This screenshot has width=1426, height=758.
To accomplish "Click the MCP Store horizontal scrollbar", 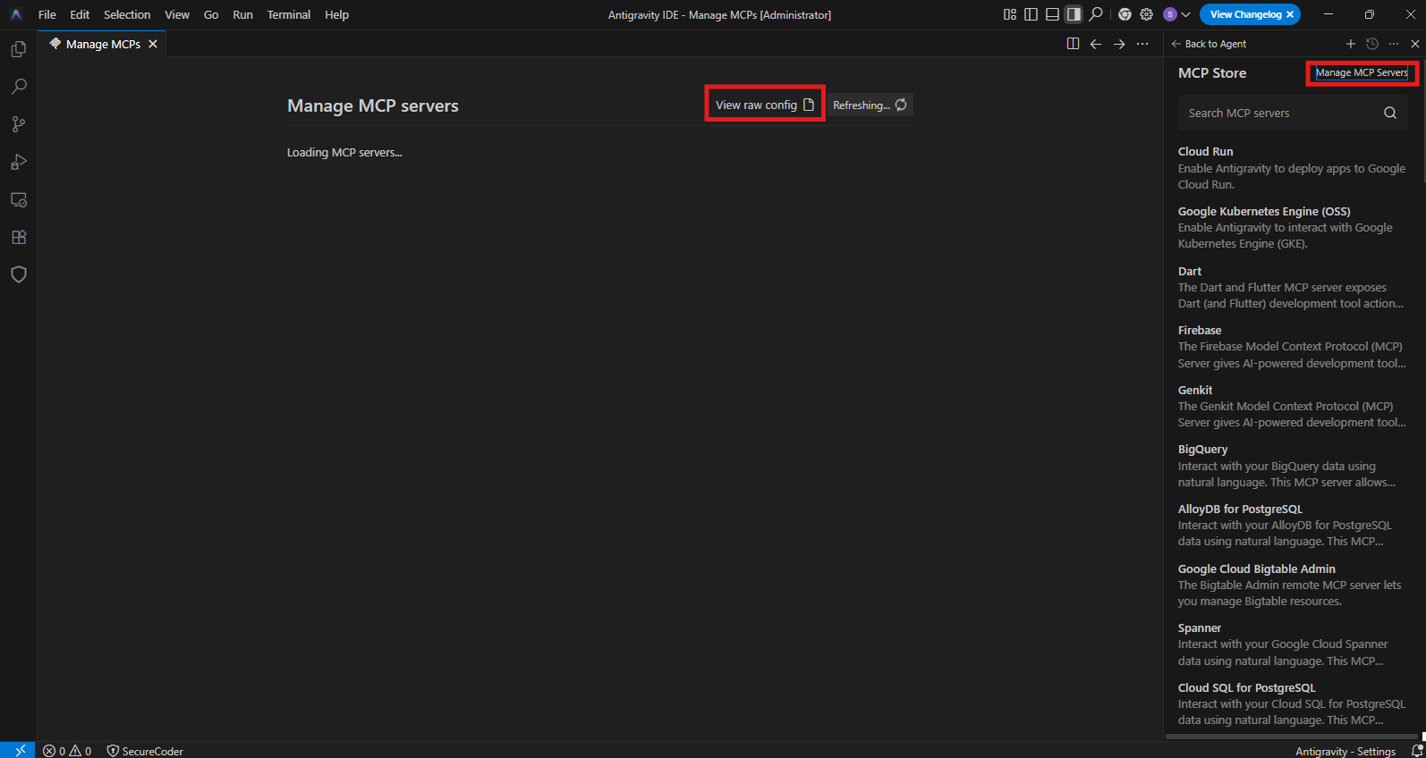I will coord(1292,737).
